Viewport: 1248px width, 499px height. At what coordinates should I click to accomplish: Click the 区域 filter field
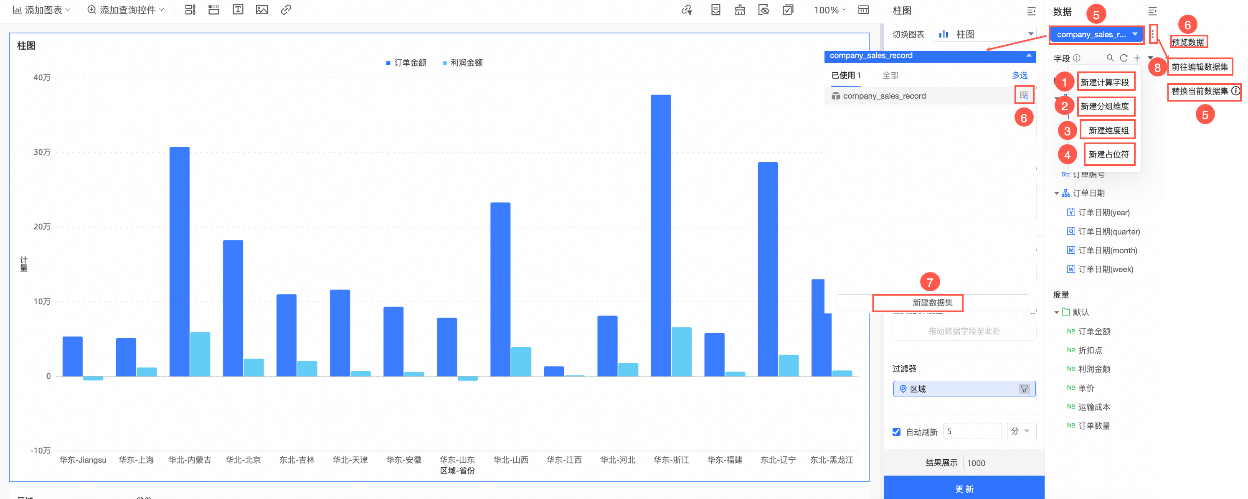pyautogui.click(x=964, y=389)
